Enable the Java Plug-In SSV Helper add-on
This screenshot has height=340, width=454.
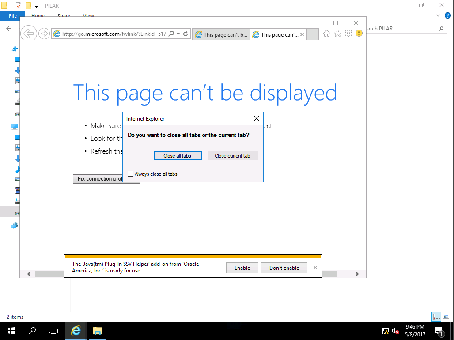(242, 268)
